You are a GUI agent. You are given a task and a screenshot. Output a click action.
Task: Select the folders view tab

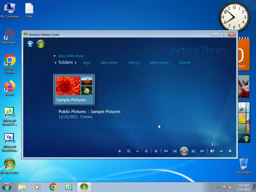point(66,62)
